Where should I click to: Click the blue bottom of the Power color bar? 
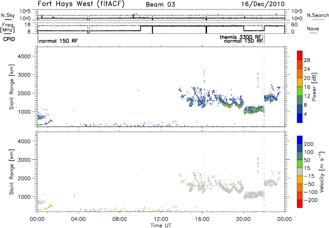(300, 118)
